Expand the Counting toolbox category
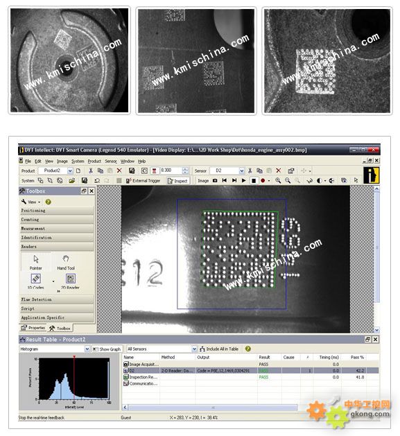This screenshot has width=400, height=436. pos(57,220)
